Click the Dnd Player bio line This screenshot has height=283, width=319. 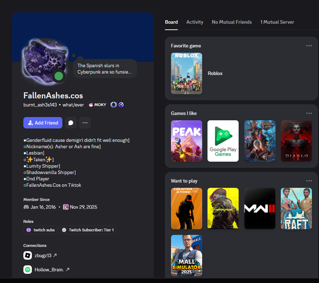36,179
